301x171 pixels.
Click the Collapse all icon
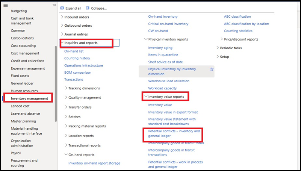88,8
